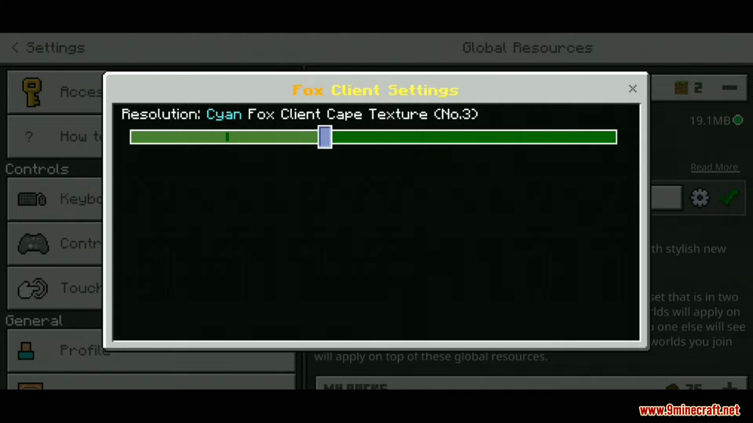The width and height of the screenshot is (753, 423).
Task: Click the Fox Client Settings close button
Action: pos(633,88)
